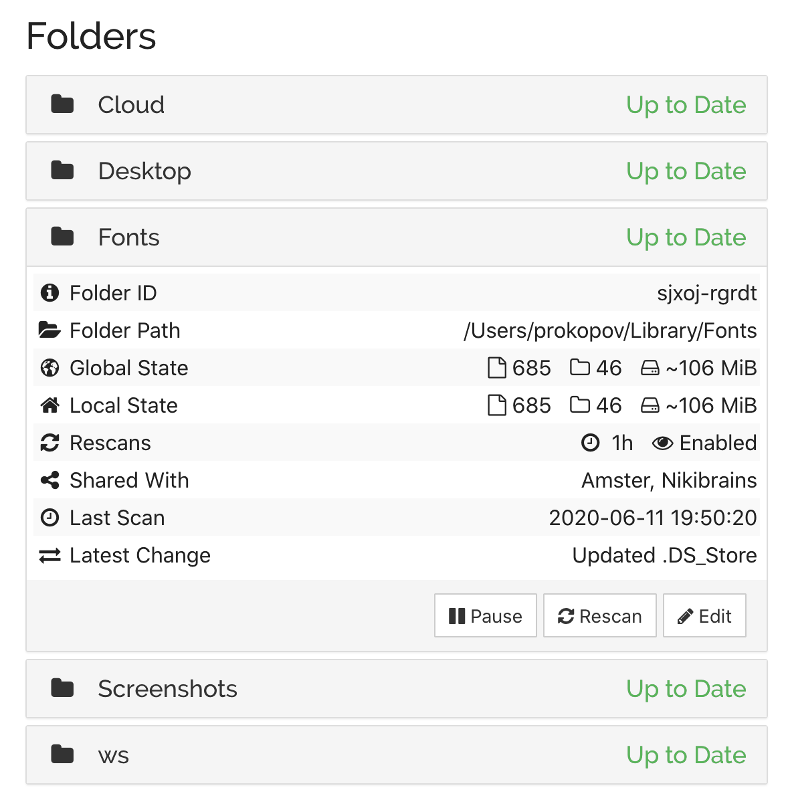The image size is (788, 808).
Task: Expand the Screenshots folder panel
Action: pos(167,689)
